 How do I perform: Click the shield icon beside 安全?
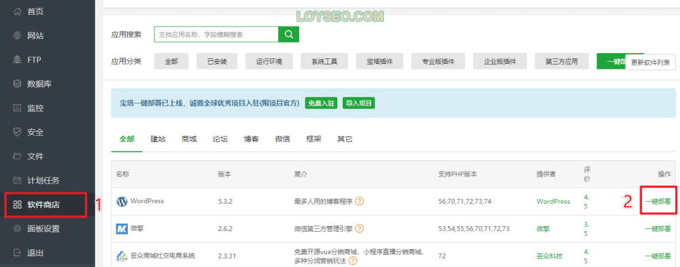tap(18, 132)
